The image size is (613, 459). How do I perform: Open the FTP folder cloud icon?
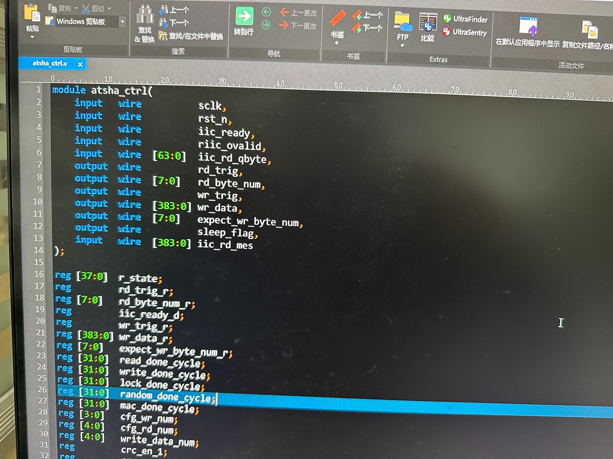click(x=402, y=22)
